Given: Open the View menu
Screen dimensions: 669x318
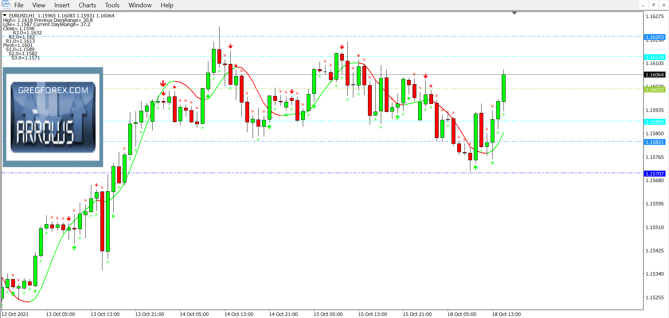Looking at the screenshot, I should tap(39, 5).
